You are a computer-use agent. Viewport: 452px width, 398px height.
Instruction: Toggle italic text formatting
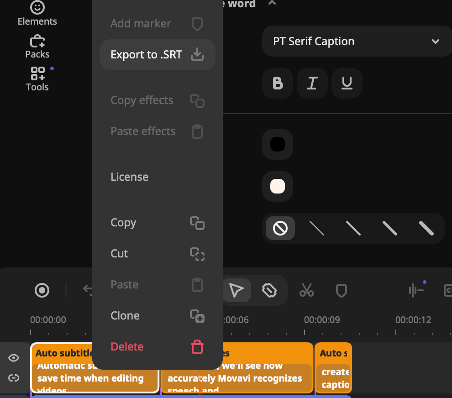point(312,83)
